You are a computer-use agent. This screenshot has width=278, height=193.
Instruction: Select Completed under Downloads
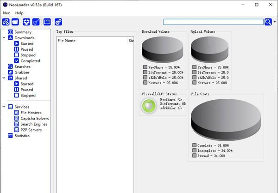[x=30, y=61]
